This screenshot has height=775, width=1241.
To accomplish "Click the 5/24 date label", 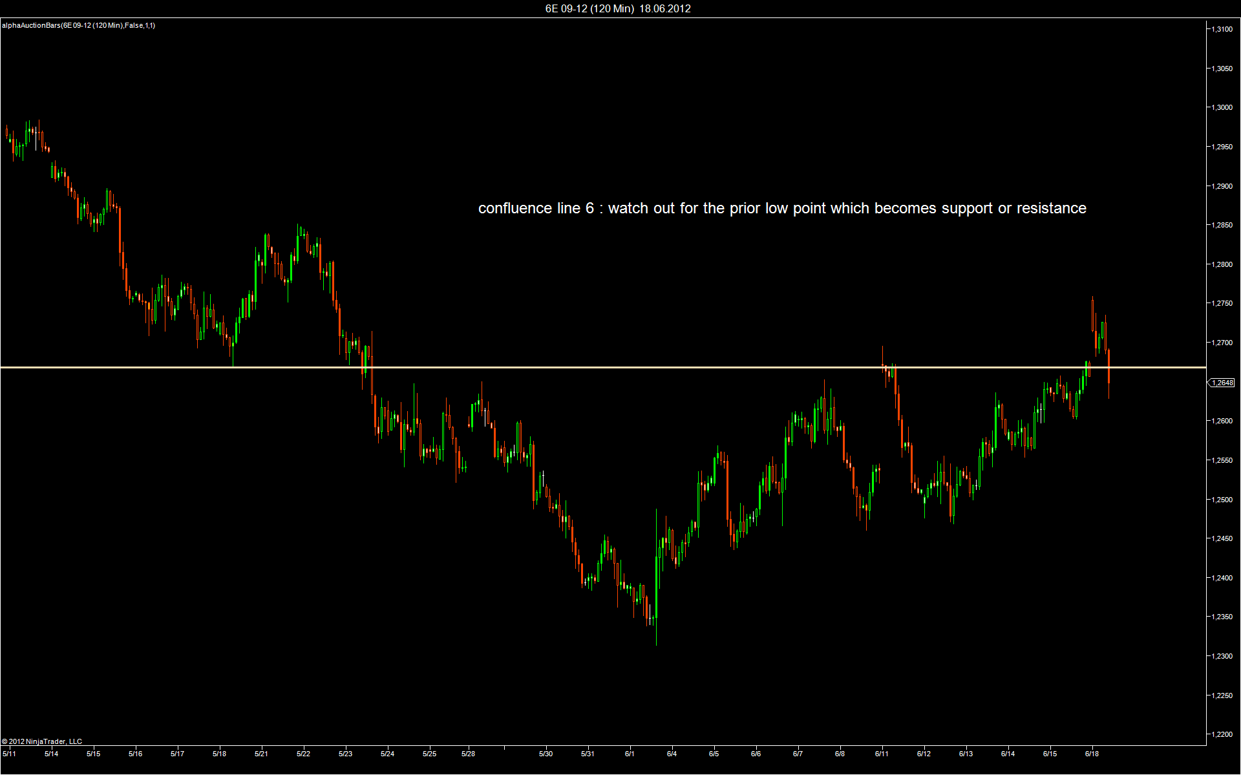I will click(387, 754).
